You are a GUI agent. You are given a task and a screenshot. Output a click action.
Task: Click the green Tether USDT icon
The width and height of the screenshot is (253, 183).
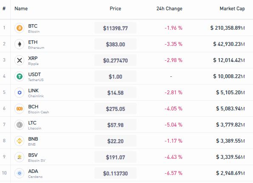click(20, 76)
